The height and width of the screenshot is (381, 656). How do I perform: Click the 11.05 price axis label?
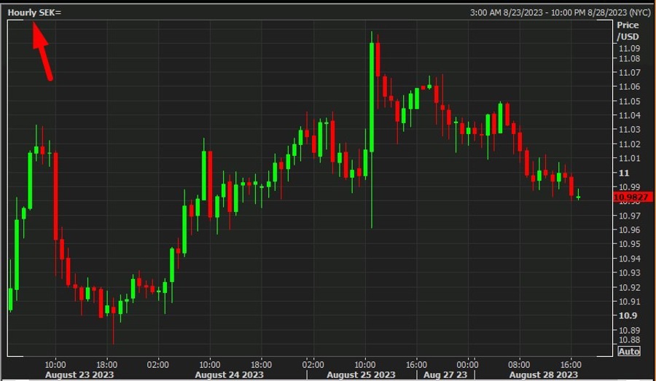pyautogui.click(x=629, y=101)
